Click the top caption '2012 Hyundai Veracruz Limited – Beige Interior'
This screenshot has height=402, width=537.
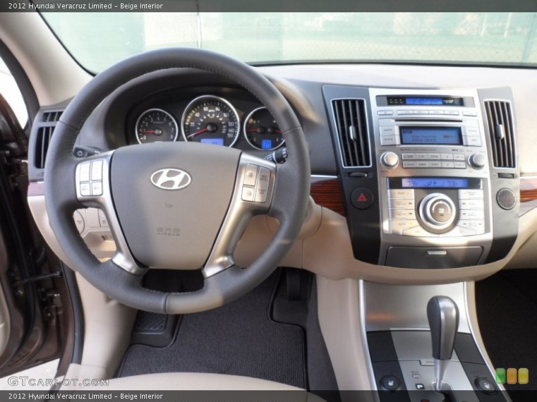click(x=86, y=6)
